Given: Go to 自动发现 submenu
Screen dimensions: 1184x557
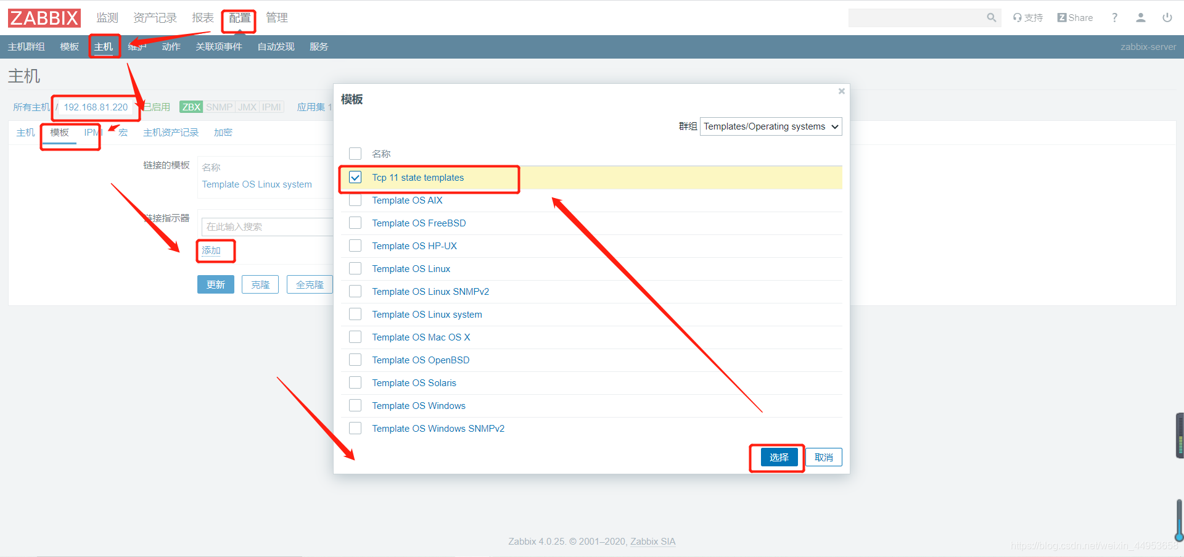Looking at the screenshot, I should [276, 47].
